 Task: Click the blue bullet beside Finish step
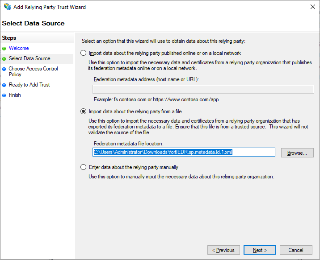click(4, 95)
